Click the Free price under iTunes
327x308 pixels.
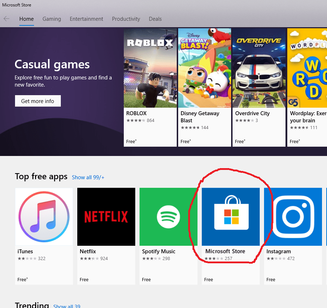click(23, 279)
